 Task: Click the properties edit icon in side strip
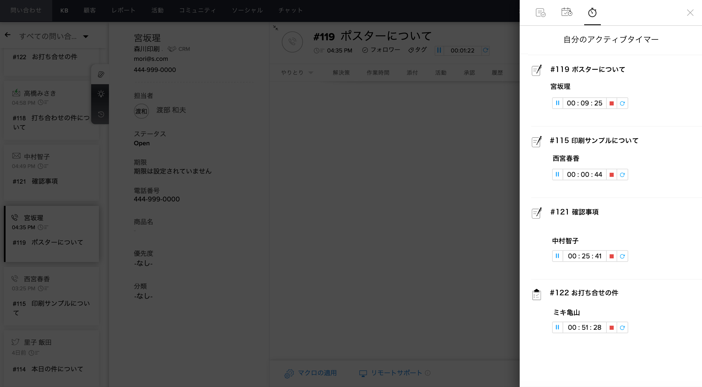(101, 74)
